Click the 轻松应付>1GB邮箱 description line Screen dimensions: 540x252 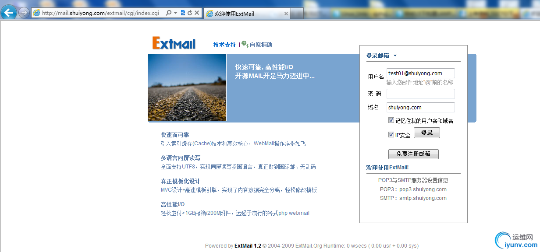[235, 213]
